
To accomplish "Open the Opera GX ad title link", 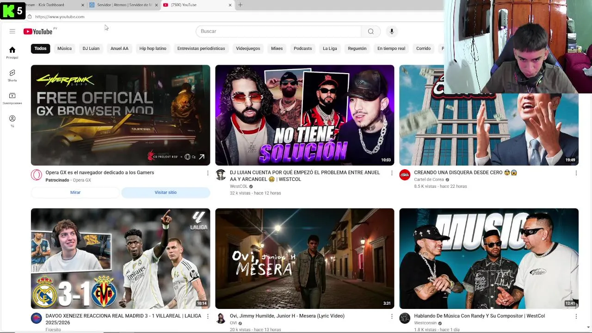I will click(x=100, y=173).
